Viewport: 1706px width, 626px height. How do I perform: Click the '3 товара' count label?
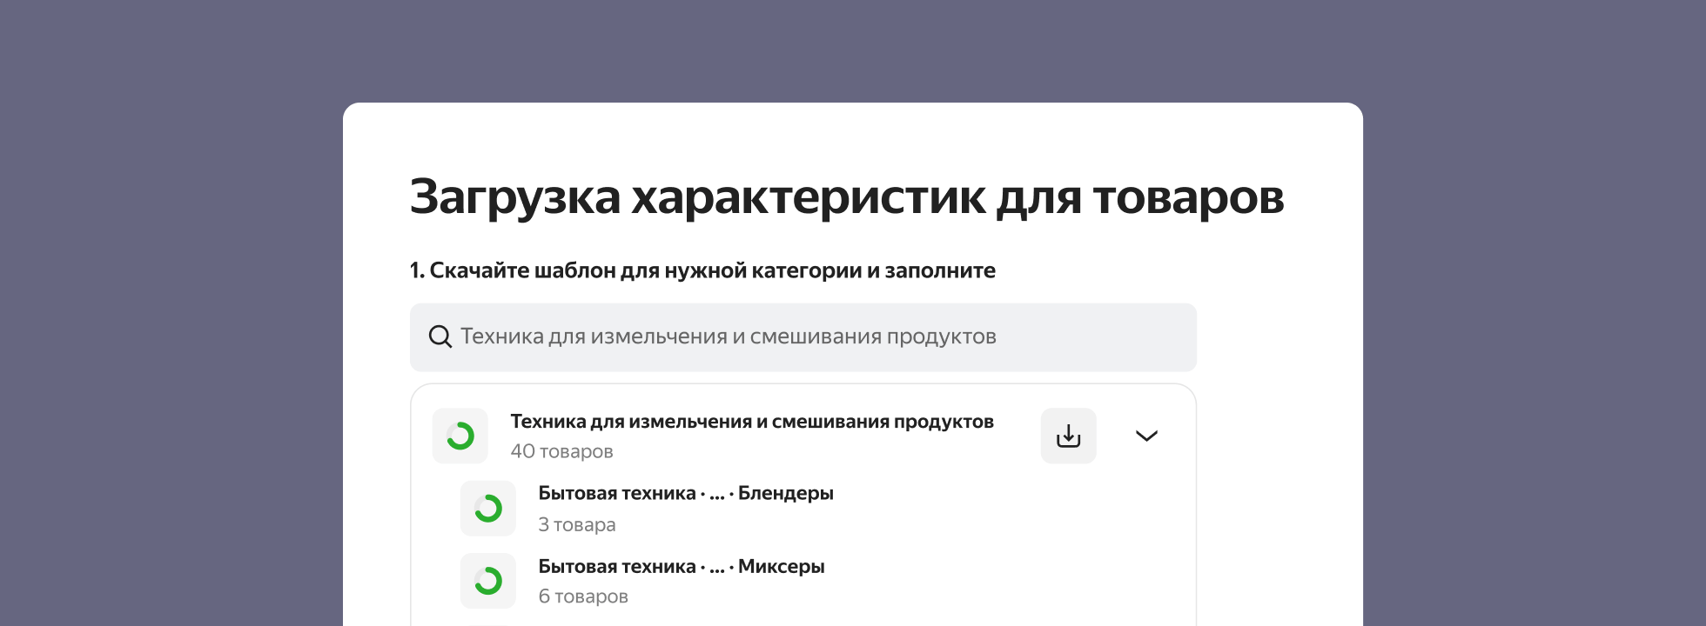[x=576, y=524]
